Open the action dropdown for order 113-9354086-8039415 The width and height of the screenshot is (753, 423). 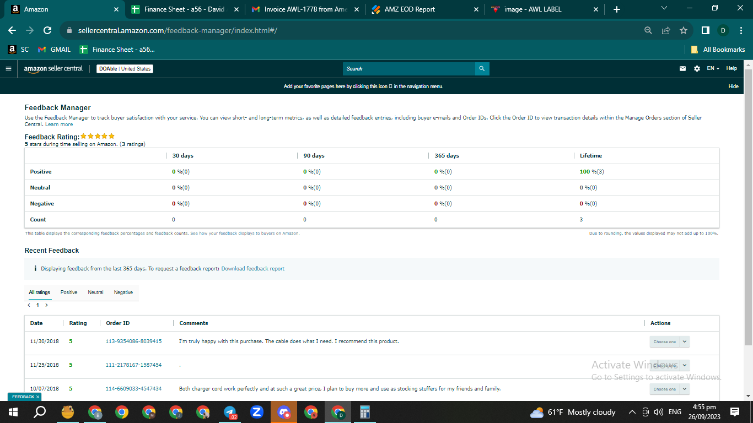click(669, 341)
